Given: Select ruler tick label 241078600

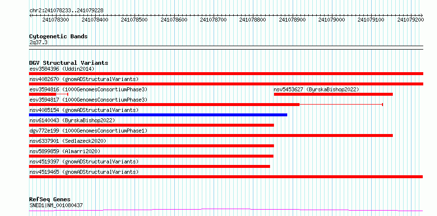Looking at the screenshot, I should click(x=174, y=20).
